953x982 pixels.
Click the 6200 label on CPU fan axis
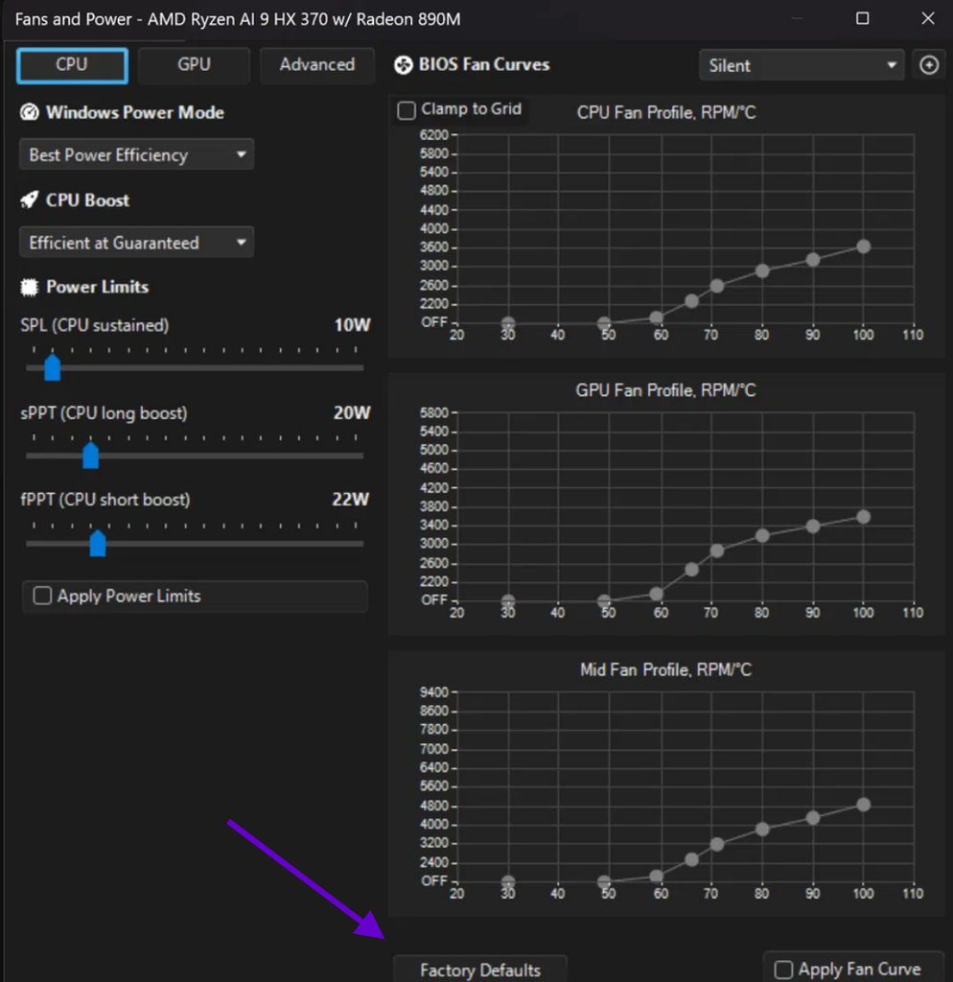point(434,135)
